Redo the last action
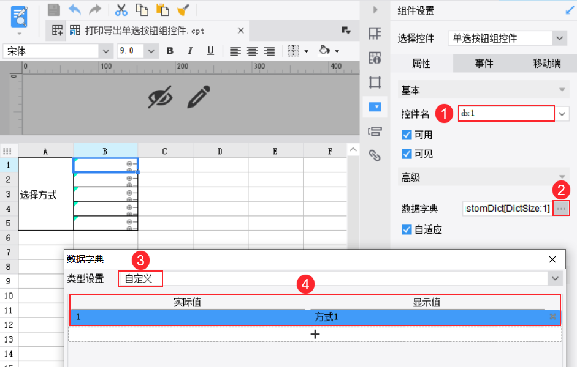Screen dimensions: 577x367 [x=95, y=10]
